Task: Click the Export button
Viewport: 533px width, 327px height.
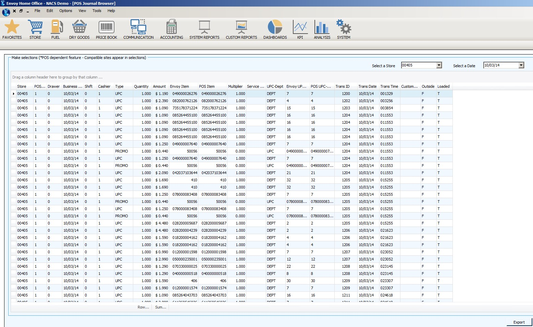Action: click(x=519, y=322)
